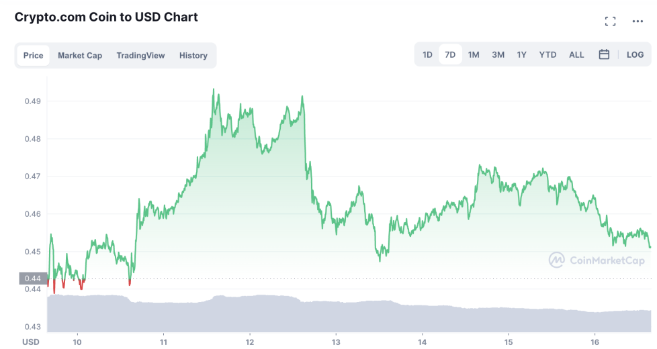Screen dimensions: 657x349
Task: Open fullscreen chart view icon
Action: click(610, 21)
